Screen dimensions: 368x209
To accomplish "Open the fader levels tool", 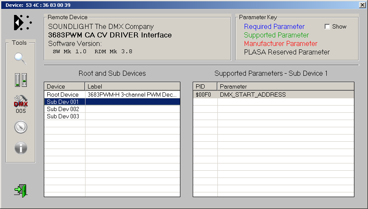I will pyautogui.click(x=20, y=80).
